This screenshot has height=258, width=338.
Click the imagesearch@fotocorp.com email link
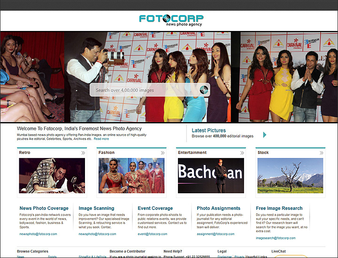coord(276,238)
